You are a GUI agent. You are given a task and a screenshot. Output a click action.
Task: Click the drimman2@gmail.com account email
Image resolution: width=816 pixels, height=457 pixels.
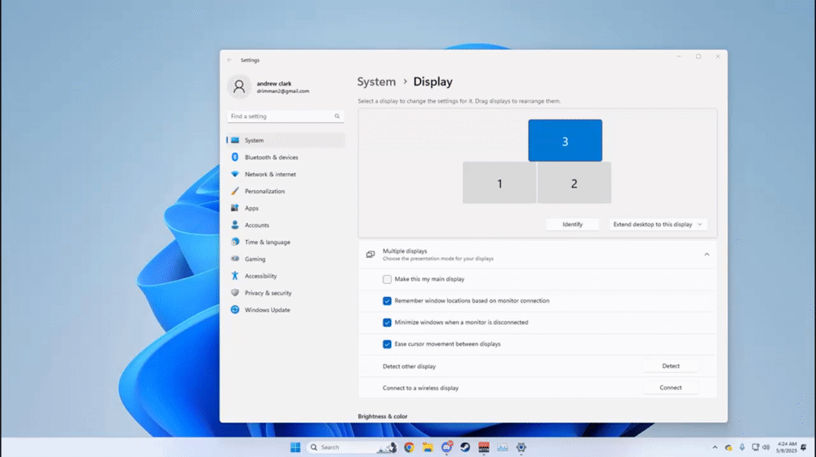click(x=282, y=91)
